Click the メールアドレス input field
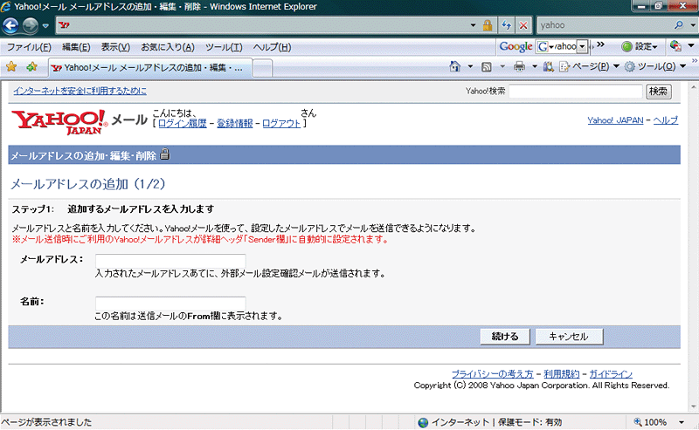699x430 pixels. pyautogui.click(x=170, y=261)
